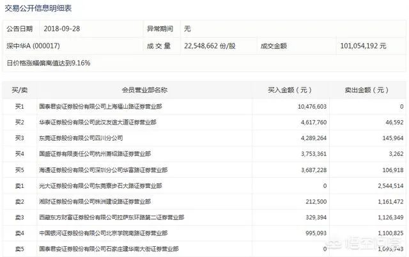Click the sell amount 0 in 买1 row
The width and height of the screenshot is (409, 257).
coord(401,107)
